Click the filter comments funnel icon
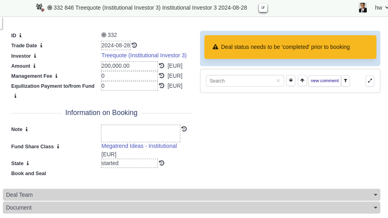Viewport: 388px width, 218px height. 346,81
